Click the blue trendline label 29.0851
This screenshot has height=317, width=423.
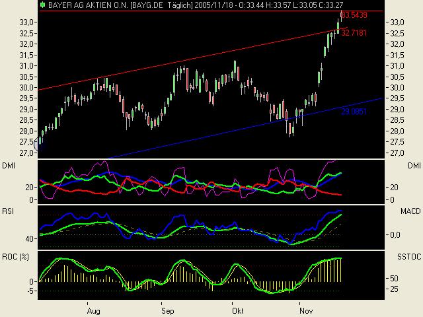(x=354, y=112)
